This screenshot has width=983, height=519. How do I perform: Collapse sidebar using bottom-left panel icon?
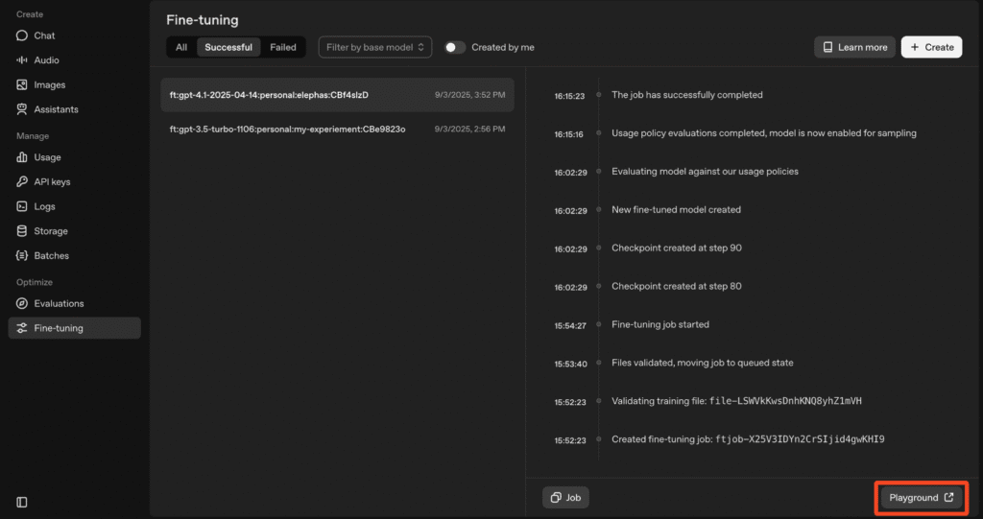22,502
